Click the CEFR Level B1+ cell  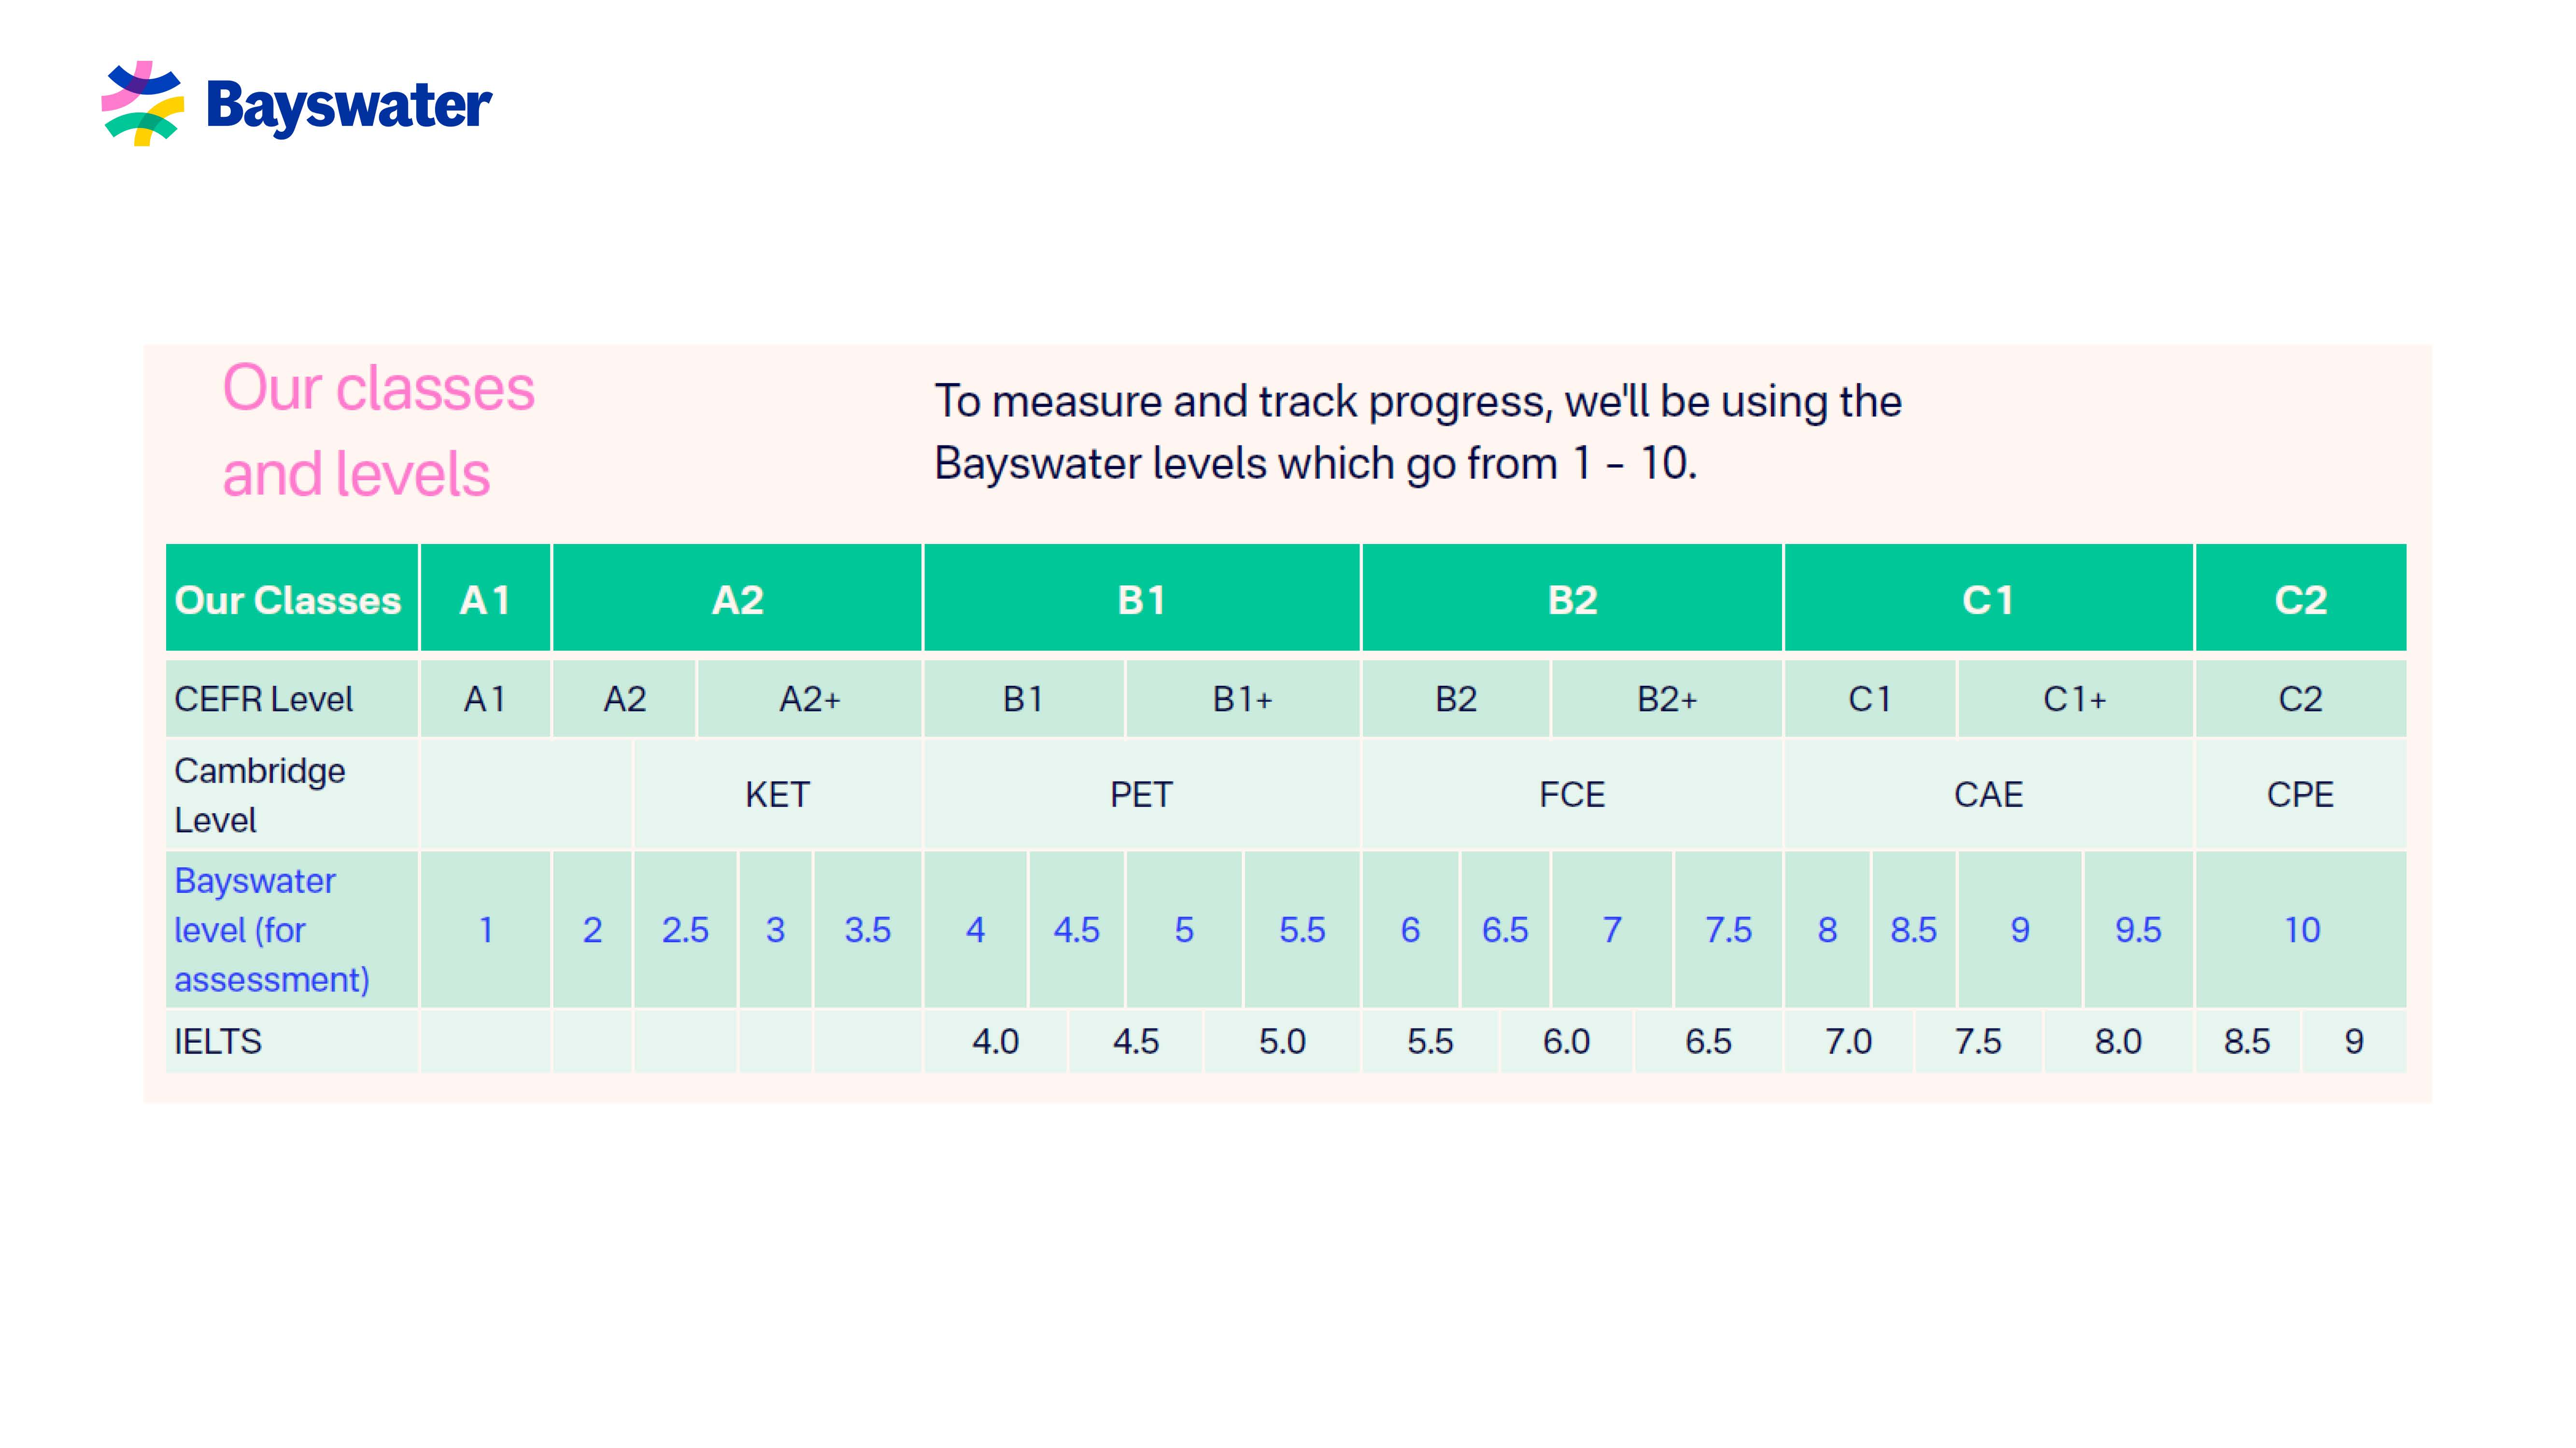click(1243, 698)
